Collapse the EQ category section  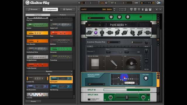[49, 74]
